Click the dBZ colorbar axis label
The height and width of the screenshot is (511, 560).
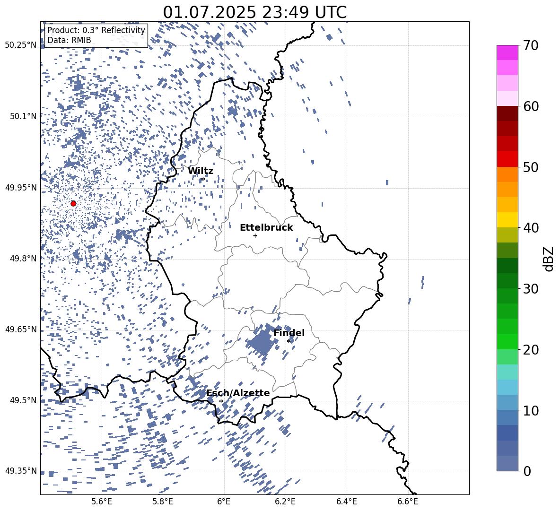point(549,259)
